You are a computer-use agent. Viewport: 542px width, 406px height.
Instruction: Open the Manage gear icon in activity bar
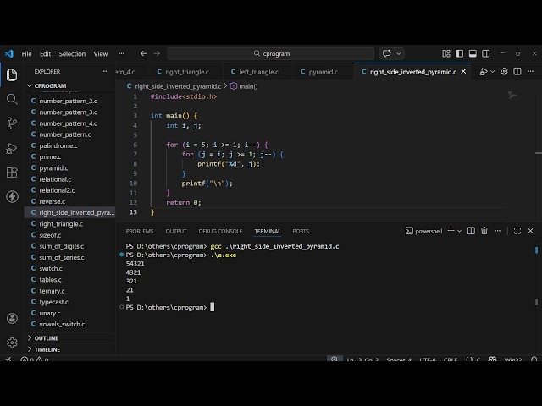coord(12,343)
